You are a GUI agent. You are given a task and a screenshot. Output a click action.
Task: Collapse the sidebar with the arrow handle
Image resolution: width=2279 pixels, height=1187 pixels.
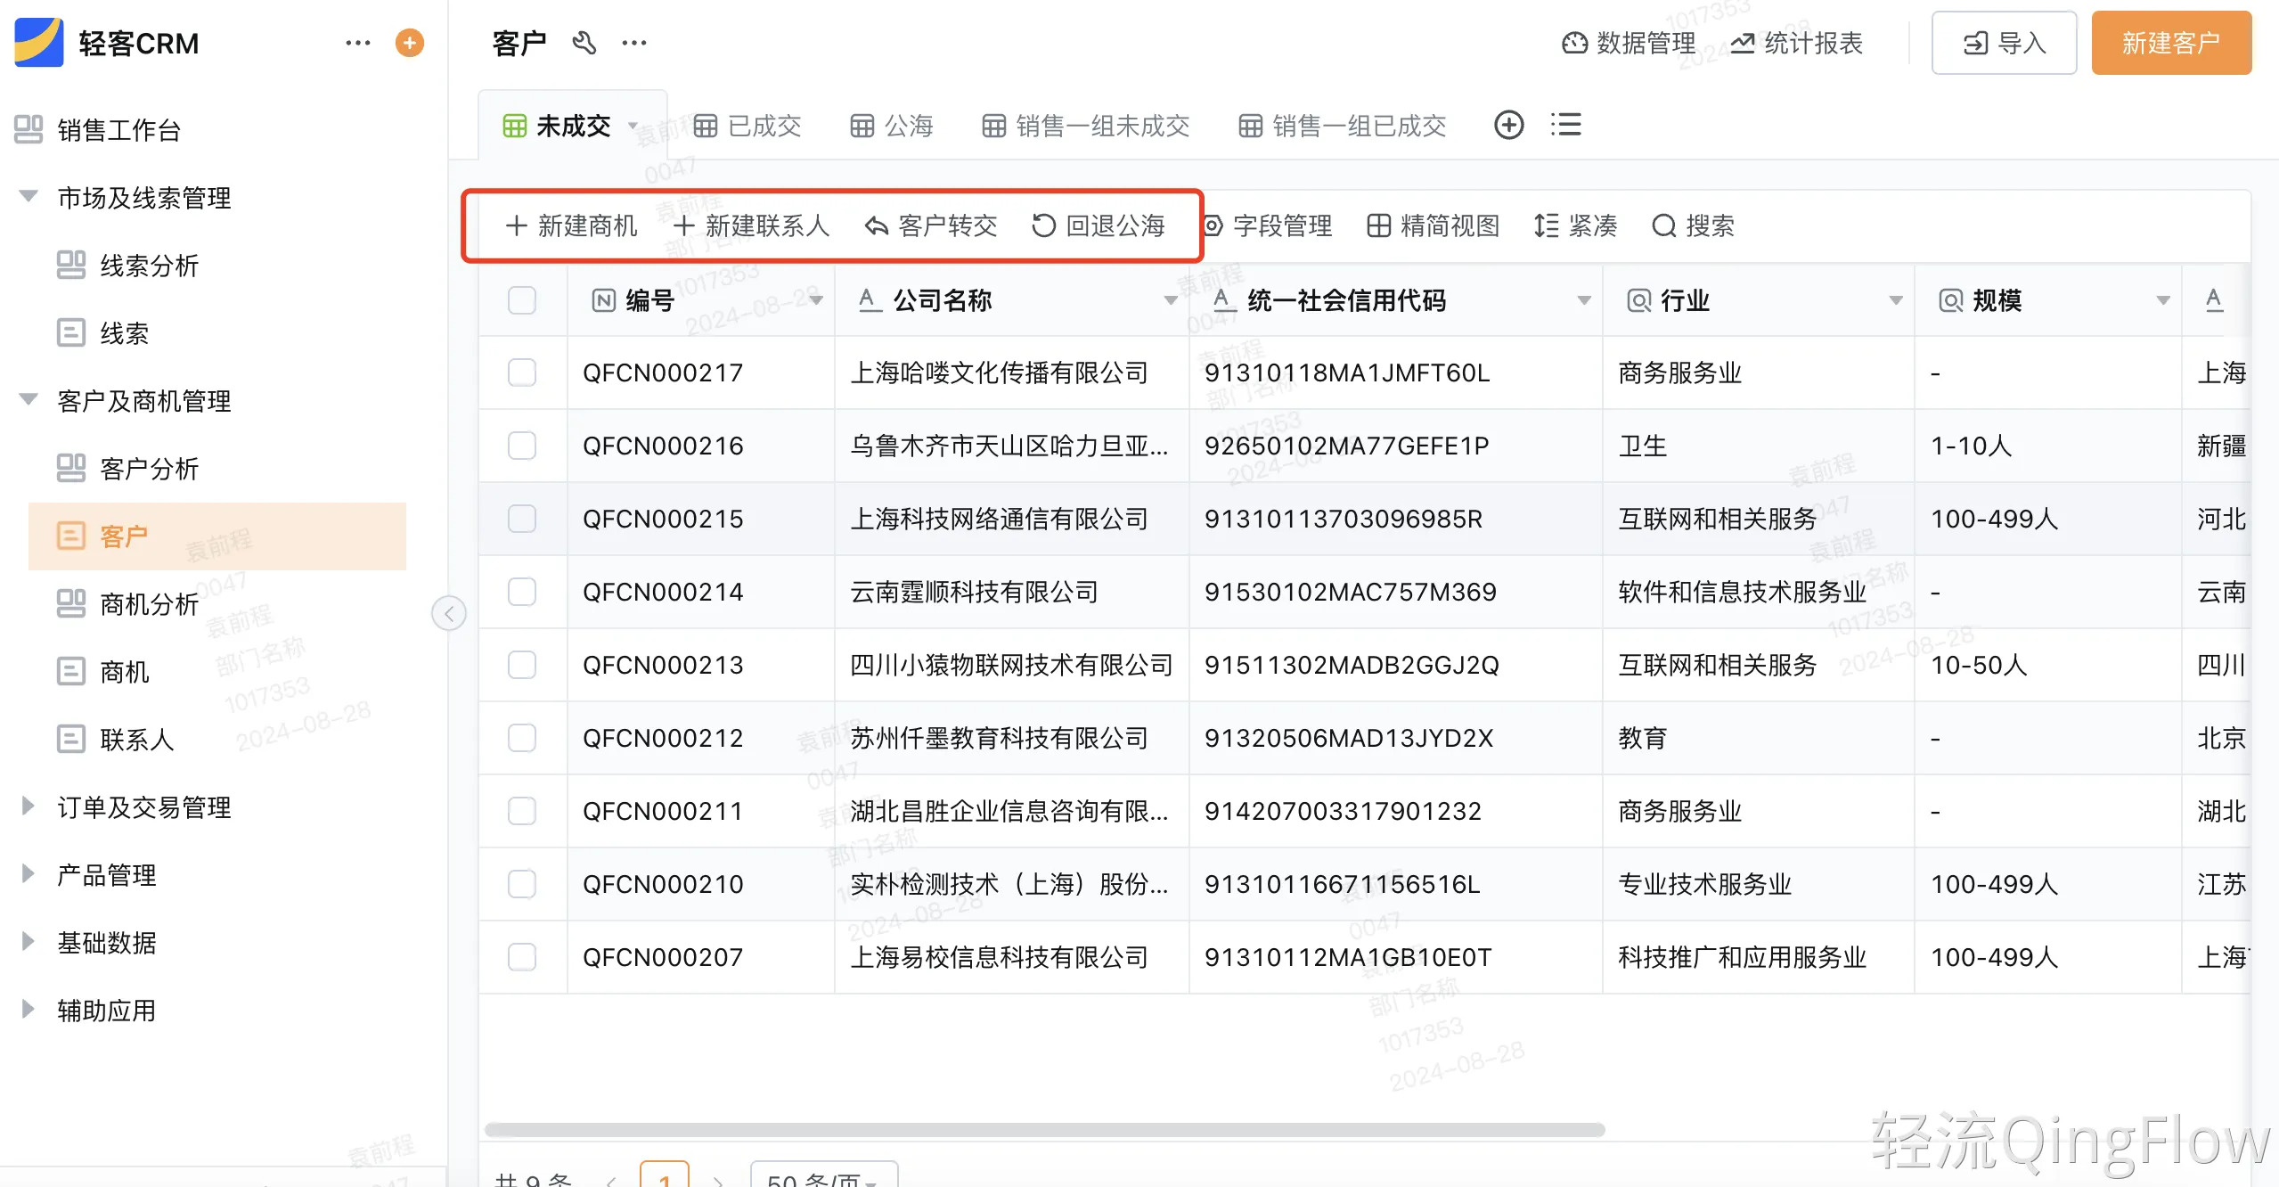pyautogui.click(x=449, y=613)
